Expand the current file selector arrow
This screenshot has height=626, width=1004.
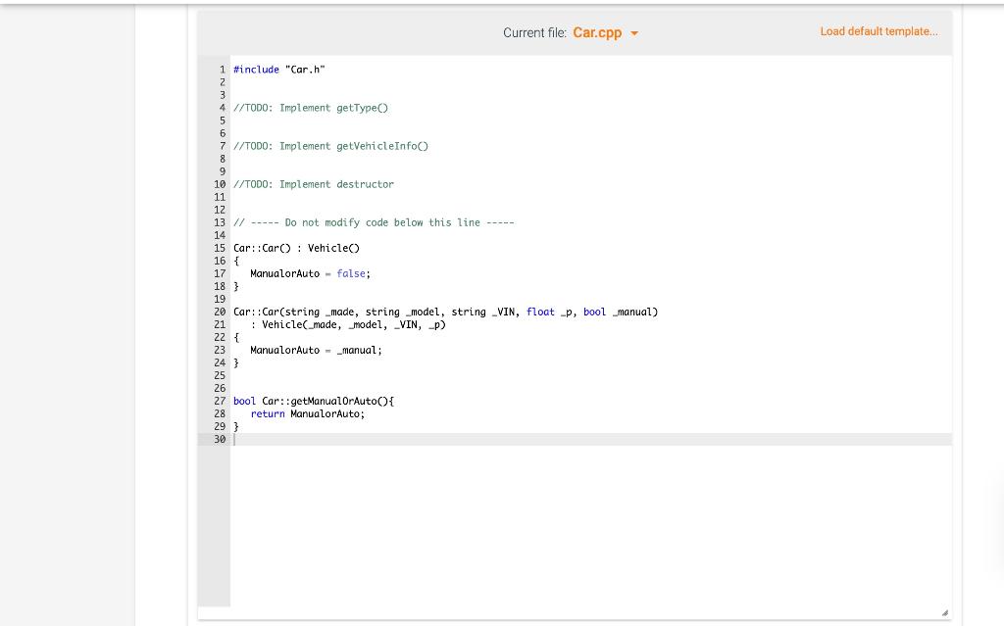coord(634,32)
